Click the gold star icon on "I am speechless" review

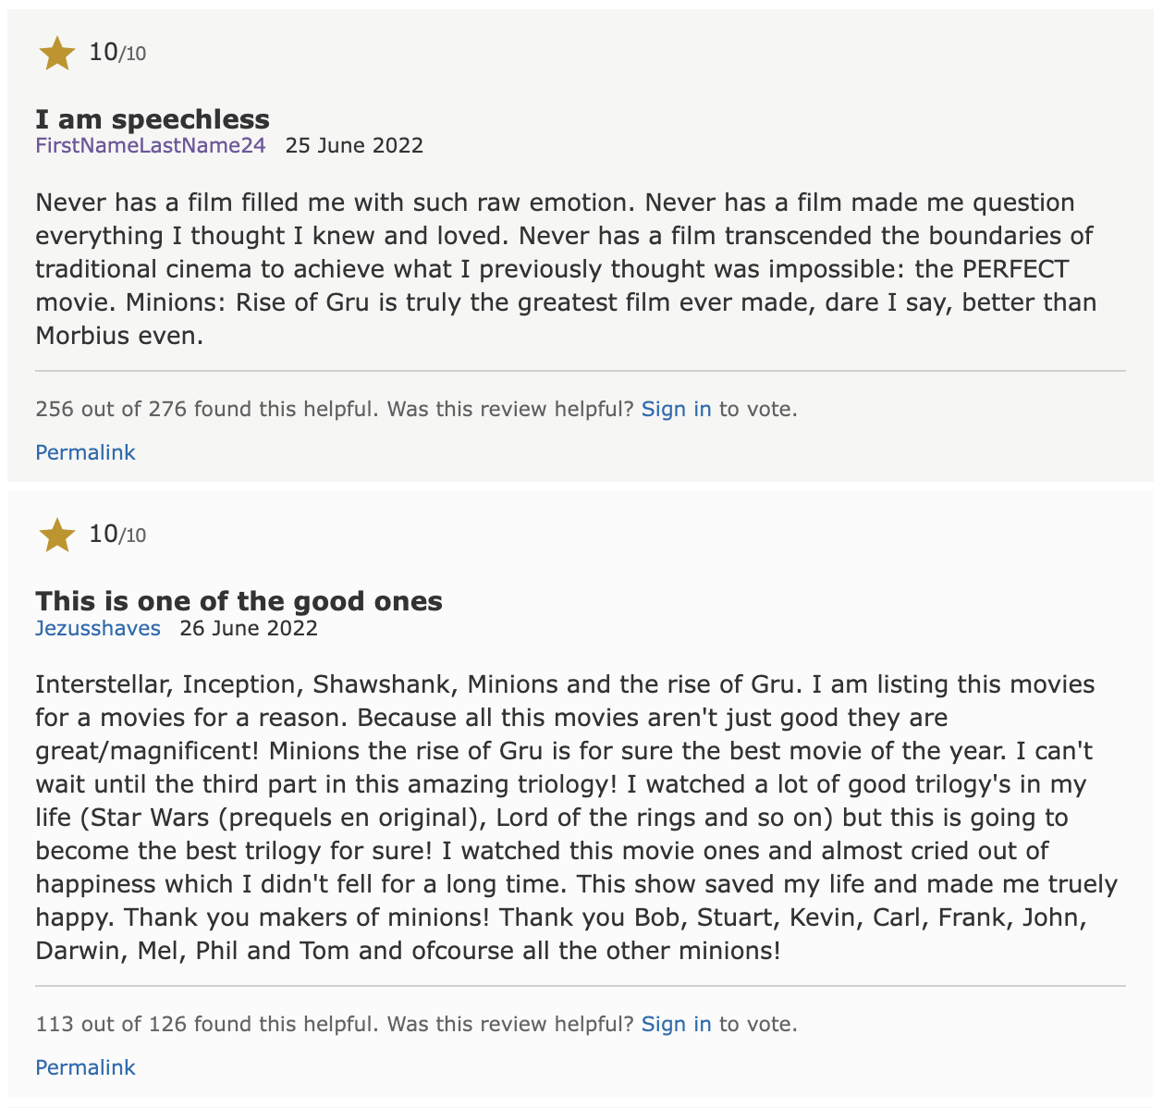[57, 53]
